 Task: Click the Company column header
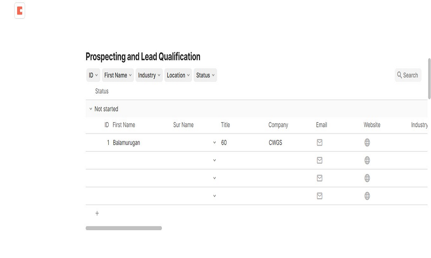click(x=278, y=125)
